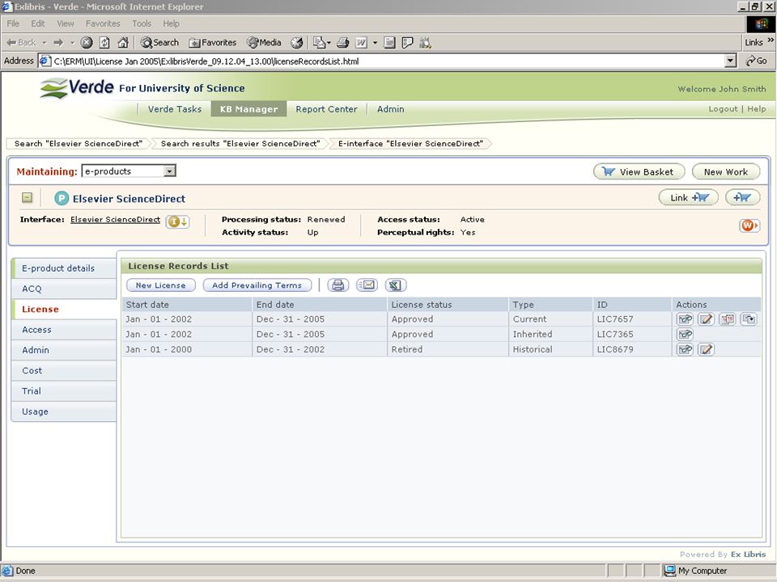Open the Back button history dropdown
The width and height of the screenshot is (777, 582).
pyautogui.click(x=44, y=43)
